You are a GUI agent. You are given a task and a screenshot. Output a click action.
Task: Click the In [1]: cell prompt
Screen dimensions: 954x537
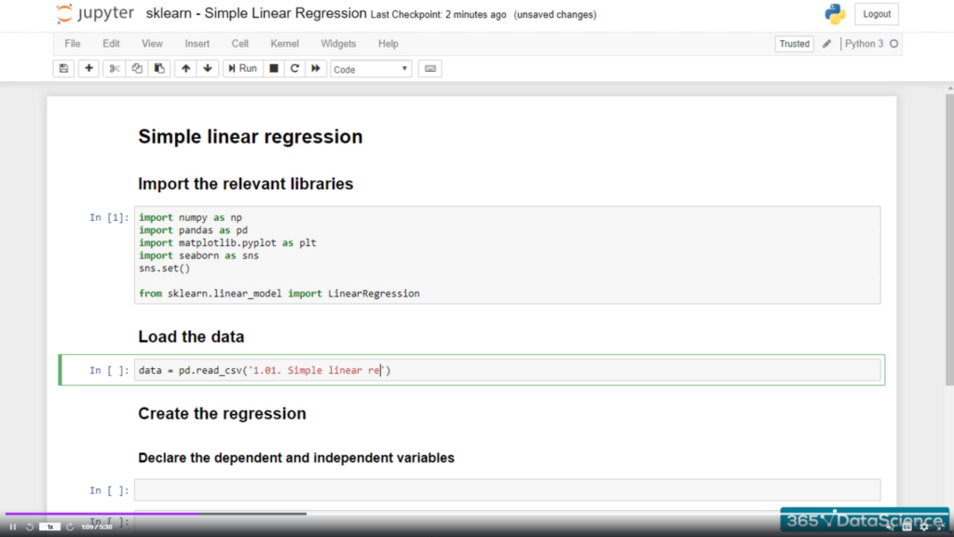109,217
